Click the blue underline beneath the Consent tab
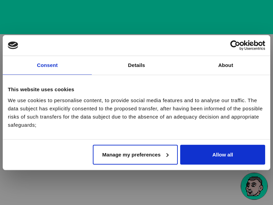Image resolution: width=273 pixels, height=205 pixels. tap(47, 74)
